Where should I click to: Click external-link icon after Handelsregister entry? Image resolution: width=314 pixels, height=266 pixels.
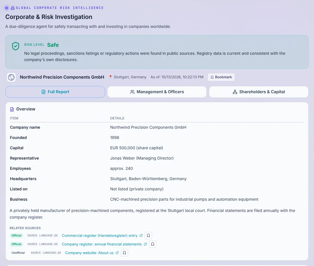141,235
